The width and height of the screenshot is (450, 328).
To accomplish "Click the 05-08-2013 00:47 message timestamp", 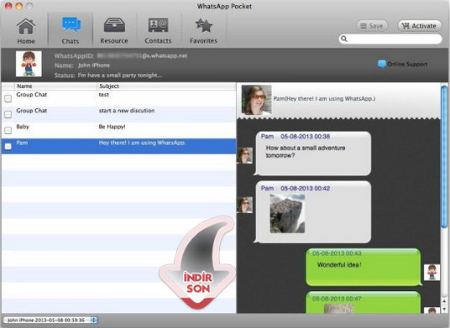I will click(x=337, y=299).
